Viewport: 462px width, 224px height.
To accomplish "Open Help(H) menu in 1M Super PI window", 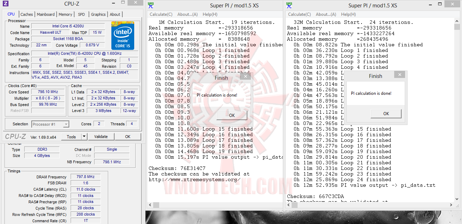I will pos(210,14).
